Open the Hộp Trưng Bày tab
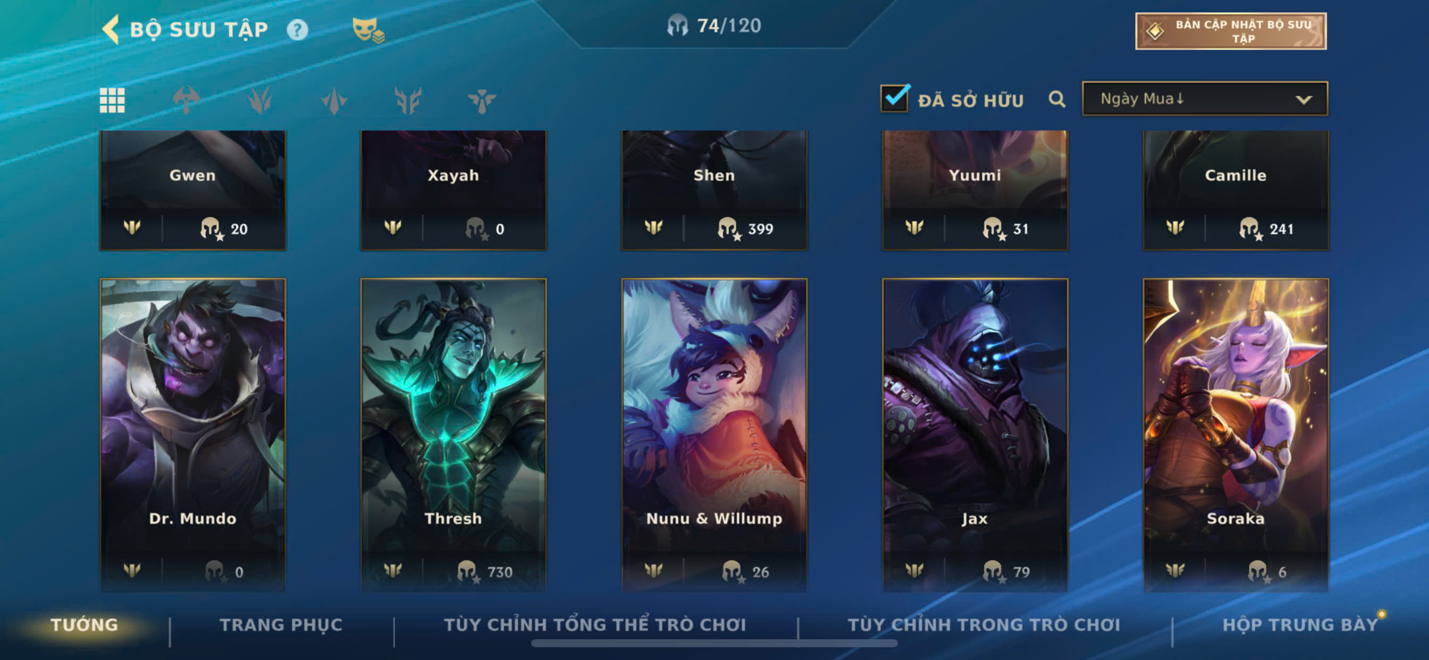Viewport: 1429px width, 660px height. pos(1300,624)
